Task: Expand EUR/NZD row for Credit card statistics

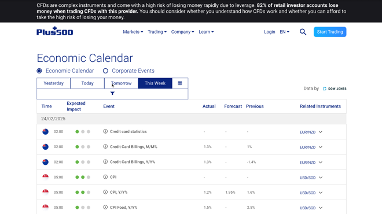Action: (x=321, y=132)
